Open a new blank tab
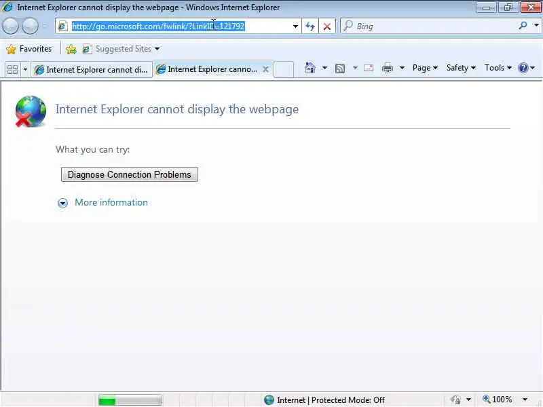The height and width of the screenshot is (407, 543). tap(284, 70)
